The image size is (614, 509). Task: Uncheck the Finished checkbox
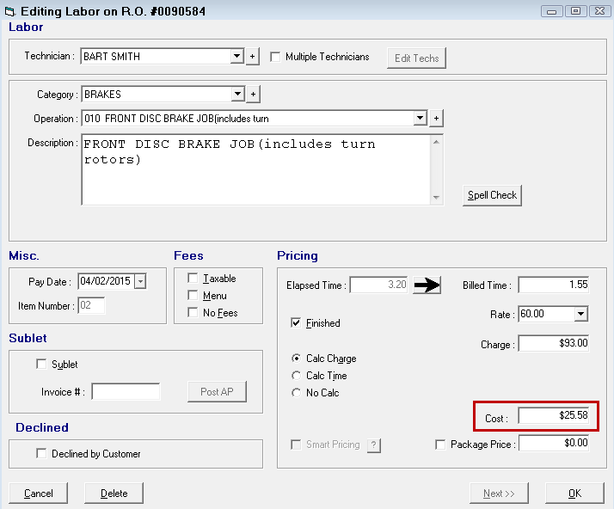pyautogui.click(x=296, y=323)
